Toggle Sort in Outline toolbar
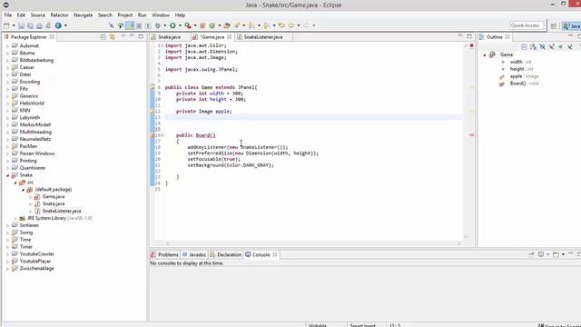The image size is (581, 327). 533,46
